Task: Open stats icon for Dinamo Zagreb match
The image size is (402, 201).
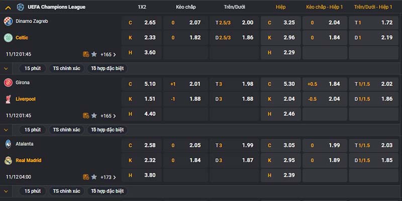Action: click(x=86, y=54)
